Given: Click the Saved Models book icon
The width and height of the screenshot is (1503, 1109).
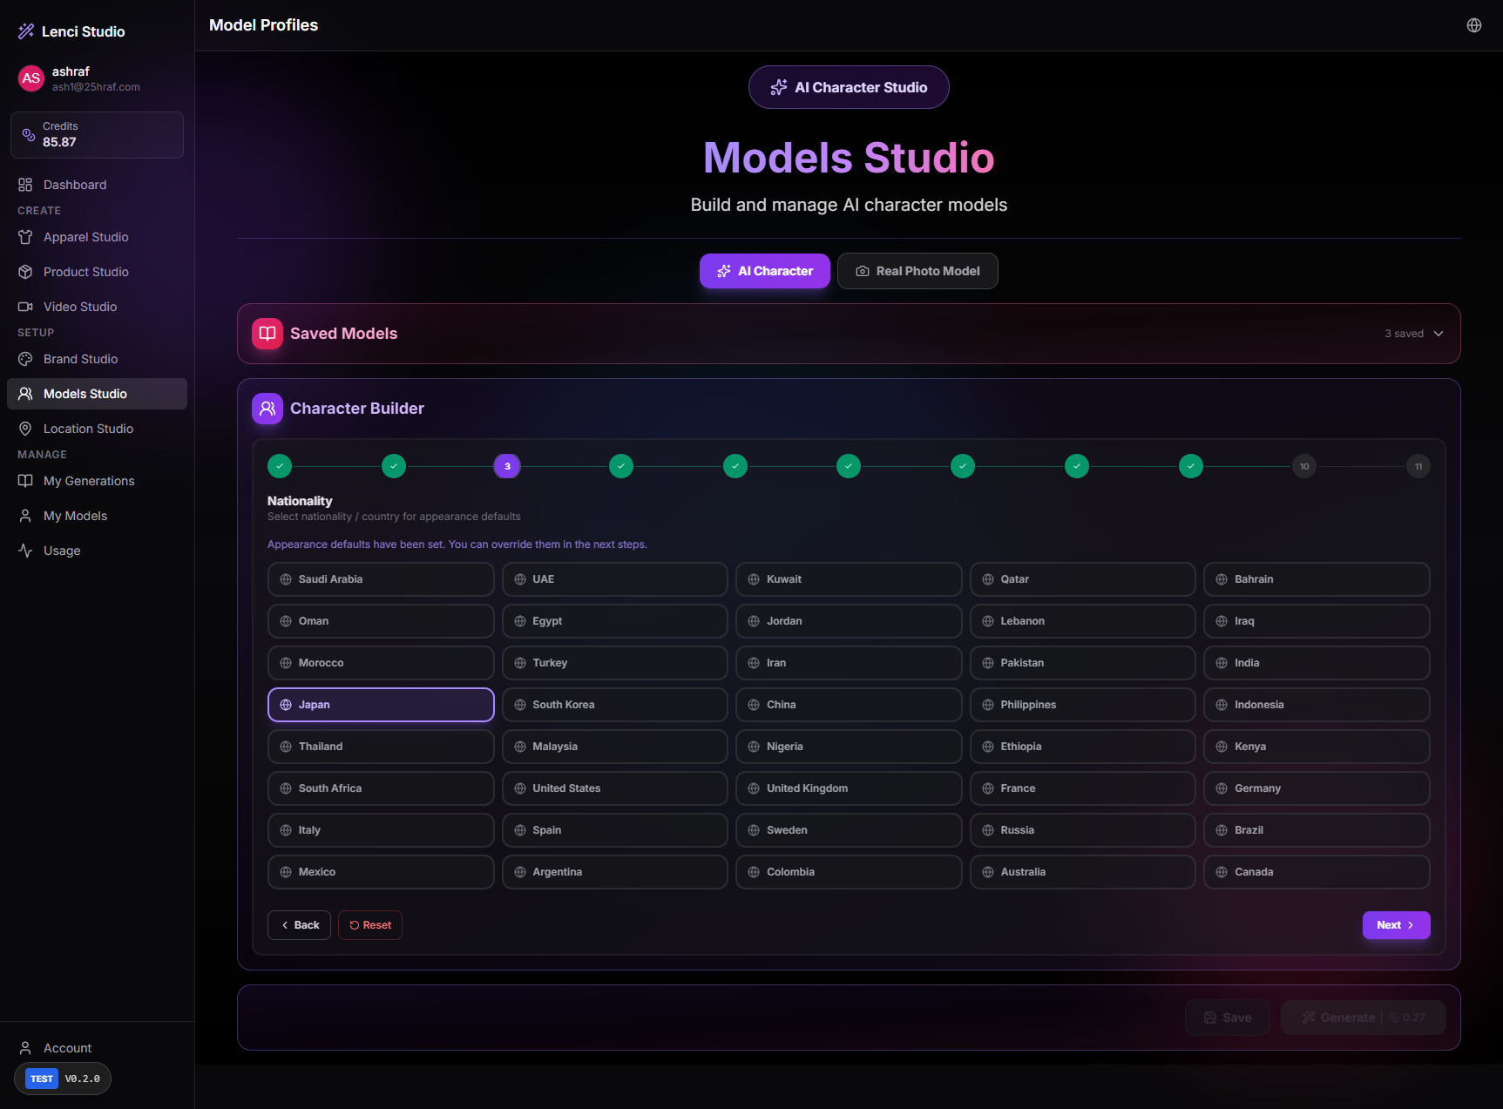Looking at the screenshot, I should click(x=267, y=334).
